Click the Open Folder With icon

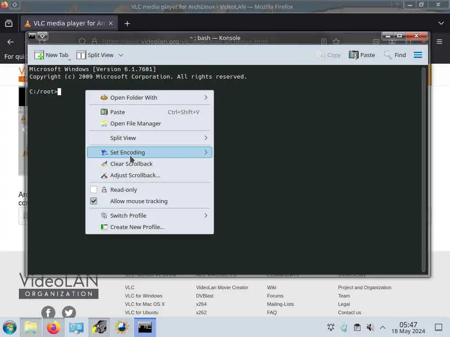104,97
